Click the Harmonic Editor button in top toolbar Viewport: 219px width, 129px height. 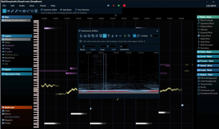tap(49, 10)
